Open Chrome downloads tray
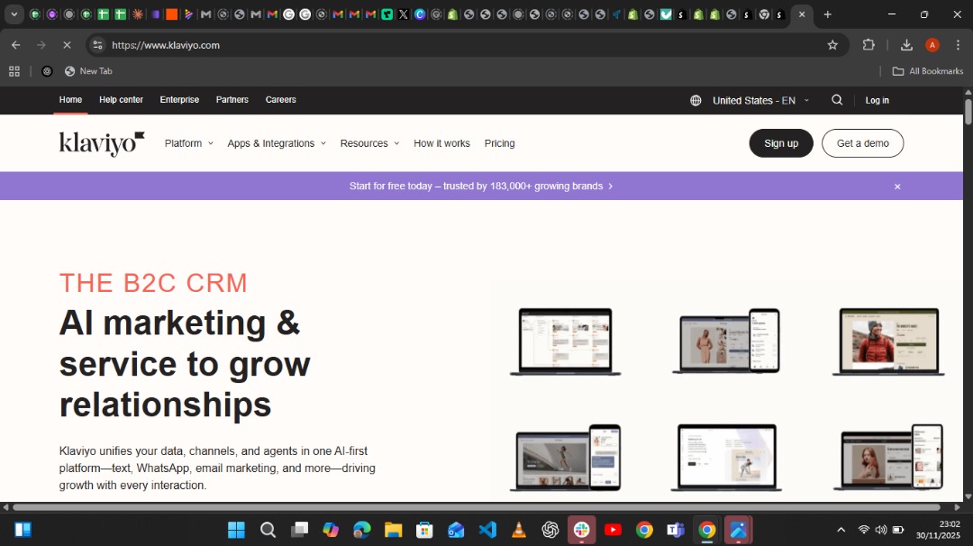973x546 pixels. [x=906, y=45]
